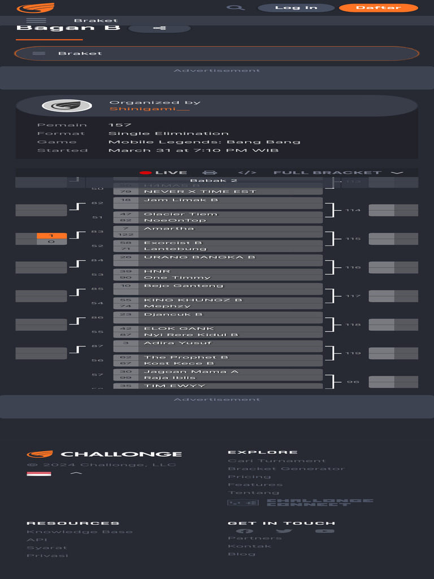Viewport: 434px width, 579px height.
Task: Open the search magnifier icon
Action: tap(235, 8)
